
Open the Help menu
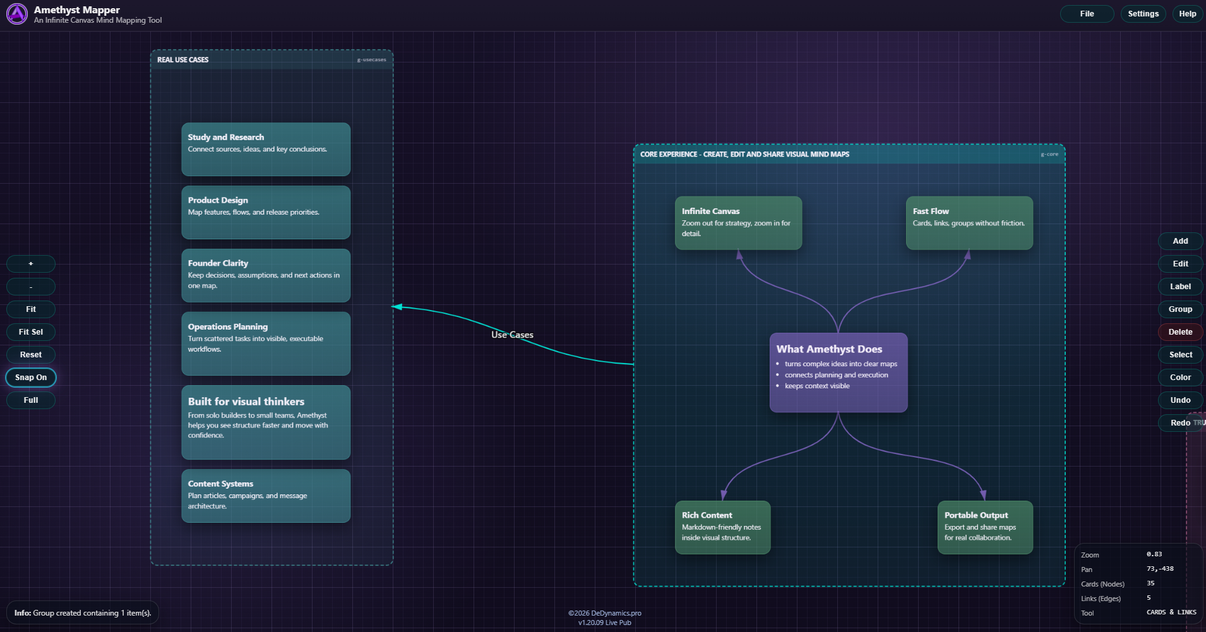pyautogui.click(x=1187, y=14)
